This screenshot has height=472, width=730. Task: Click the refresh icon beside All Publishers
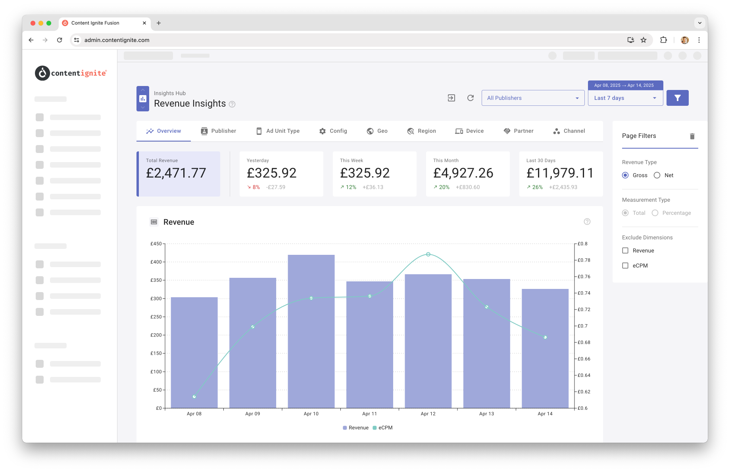tap(471, 98)
